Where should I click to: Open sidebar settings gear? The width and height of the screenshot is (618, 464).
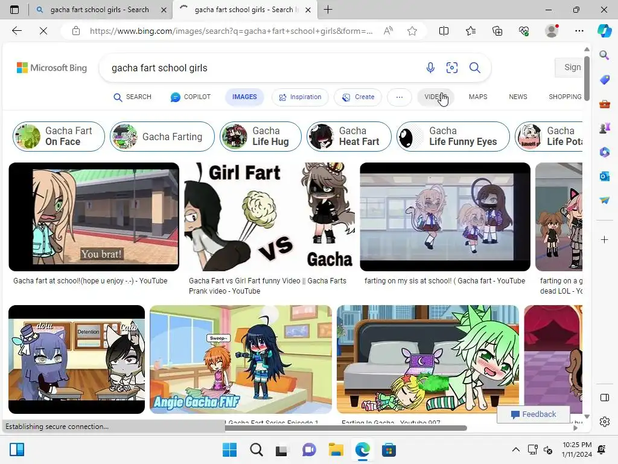(605, 422)
